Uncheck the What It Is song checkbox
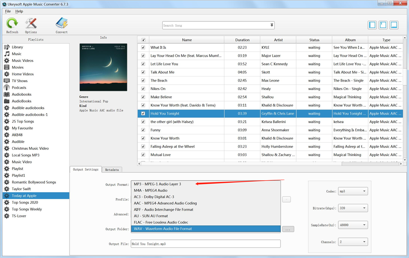409x258 pixels. coord(143,48)
